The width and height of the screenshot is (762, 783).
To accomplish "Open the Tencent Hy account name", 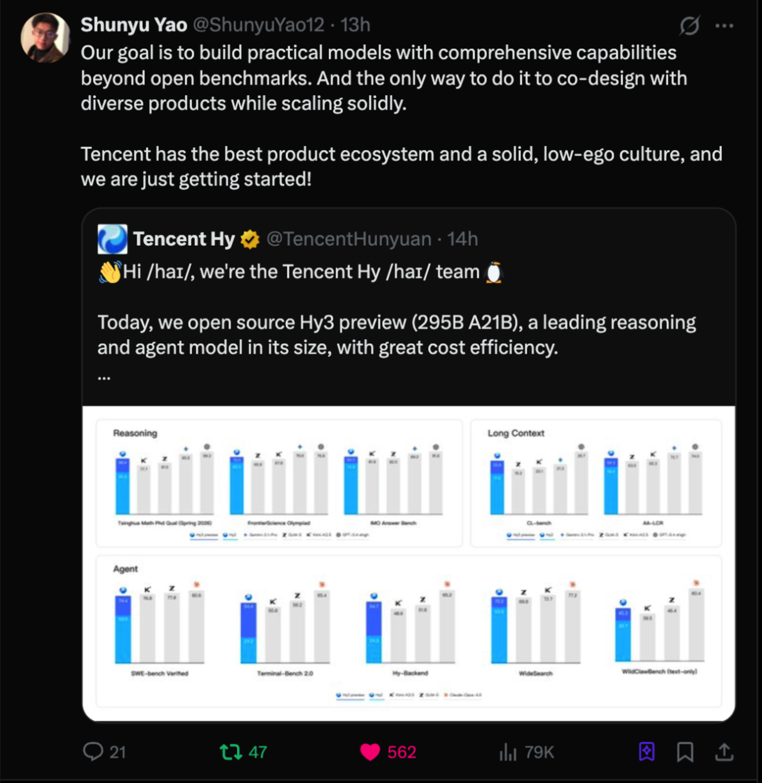I will click(184, 239).
